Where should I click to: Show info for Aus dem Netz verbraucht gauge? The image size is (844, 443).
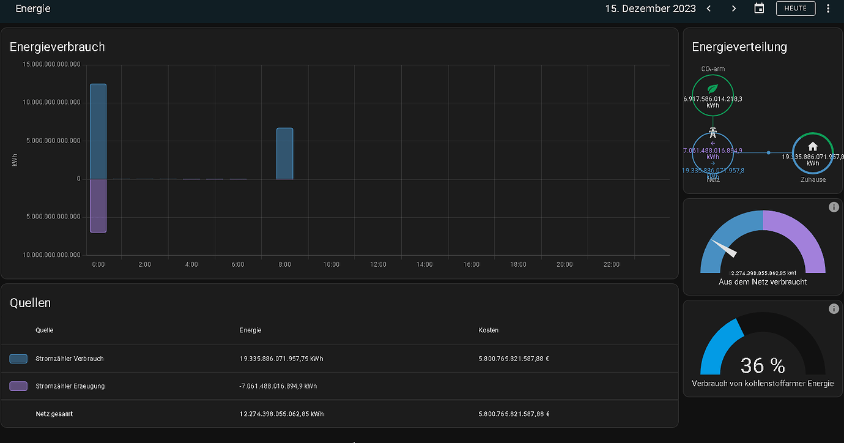tap(833, 207)
